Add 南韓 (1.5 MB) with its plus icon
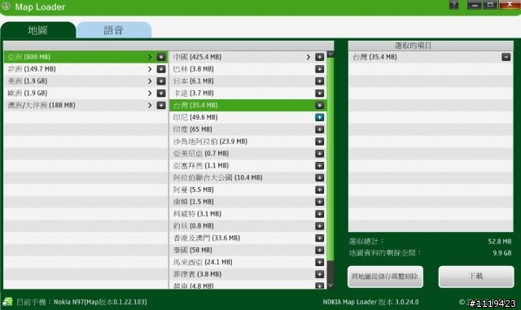 [320, 202]
